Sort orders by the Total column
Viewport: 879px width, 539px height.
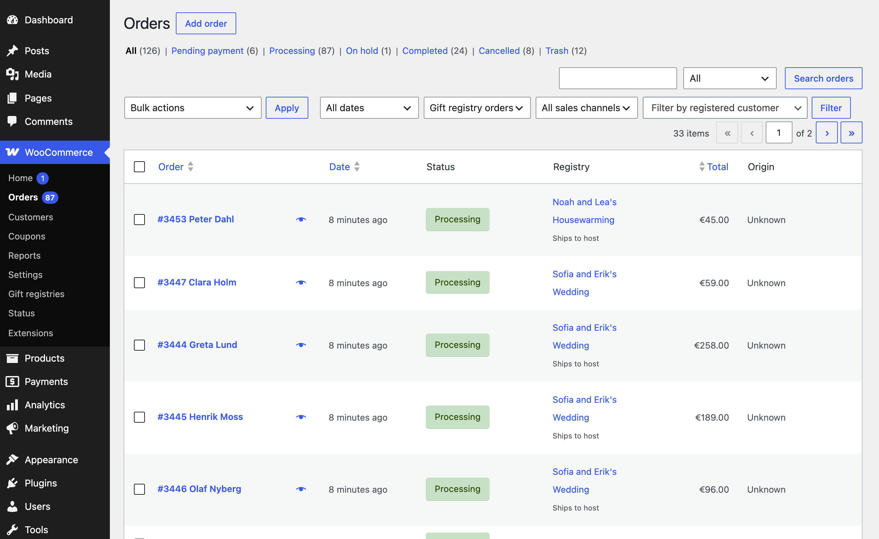(714, 167)
